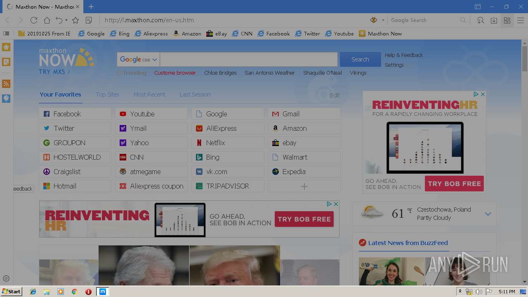Image resolution: width=528 pixels, height=297 pixels.
Task: Open the Custome browser trending link
Action: tap(175, 73)
